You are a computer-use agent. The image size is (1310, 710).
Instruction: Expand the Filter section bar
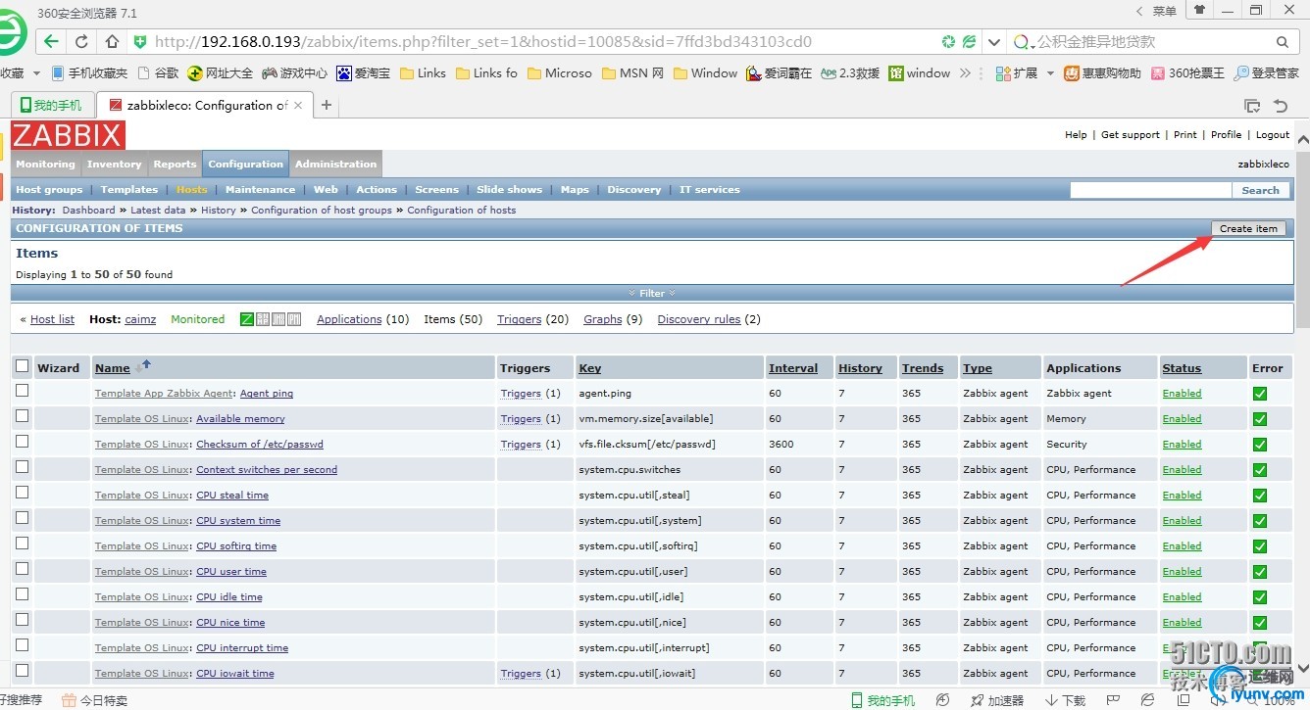coord(652,293)
